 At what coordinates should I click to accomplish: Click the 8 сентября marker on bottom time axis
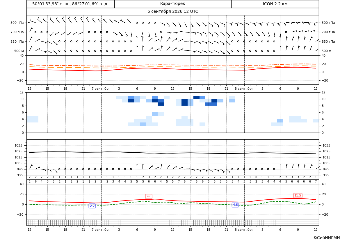point(244,230)
